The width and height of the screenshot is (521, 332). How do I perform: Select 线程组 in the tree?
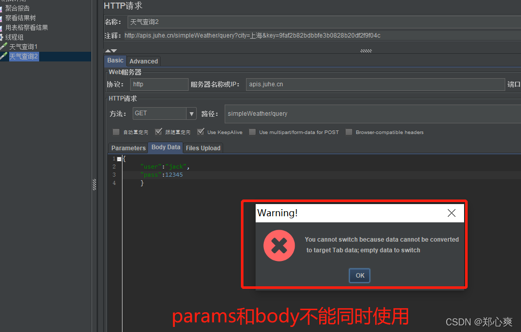coord(14,37)
